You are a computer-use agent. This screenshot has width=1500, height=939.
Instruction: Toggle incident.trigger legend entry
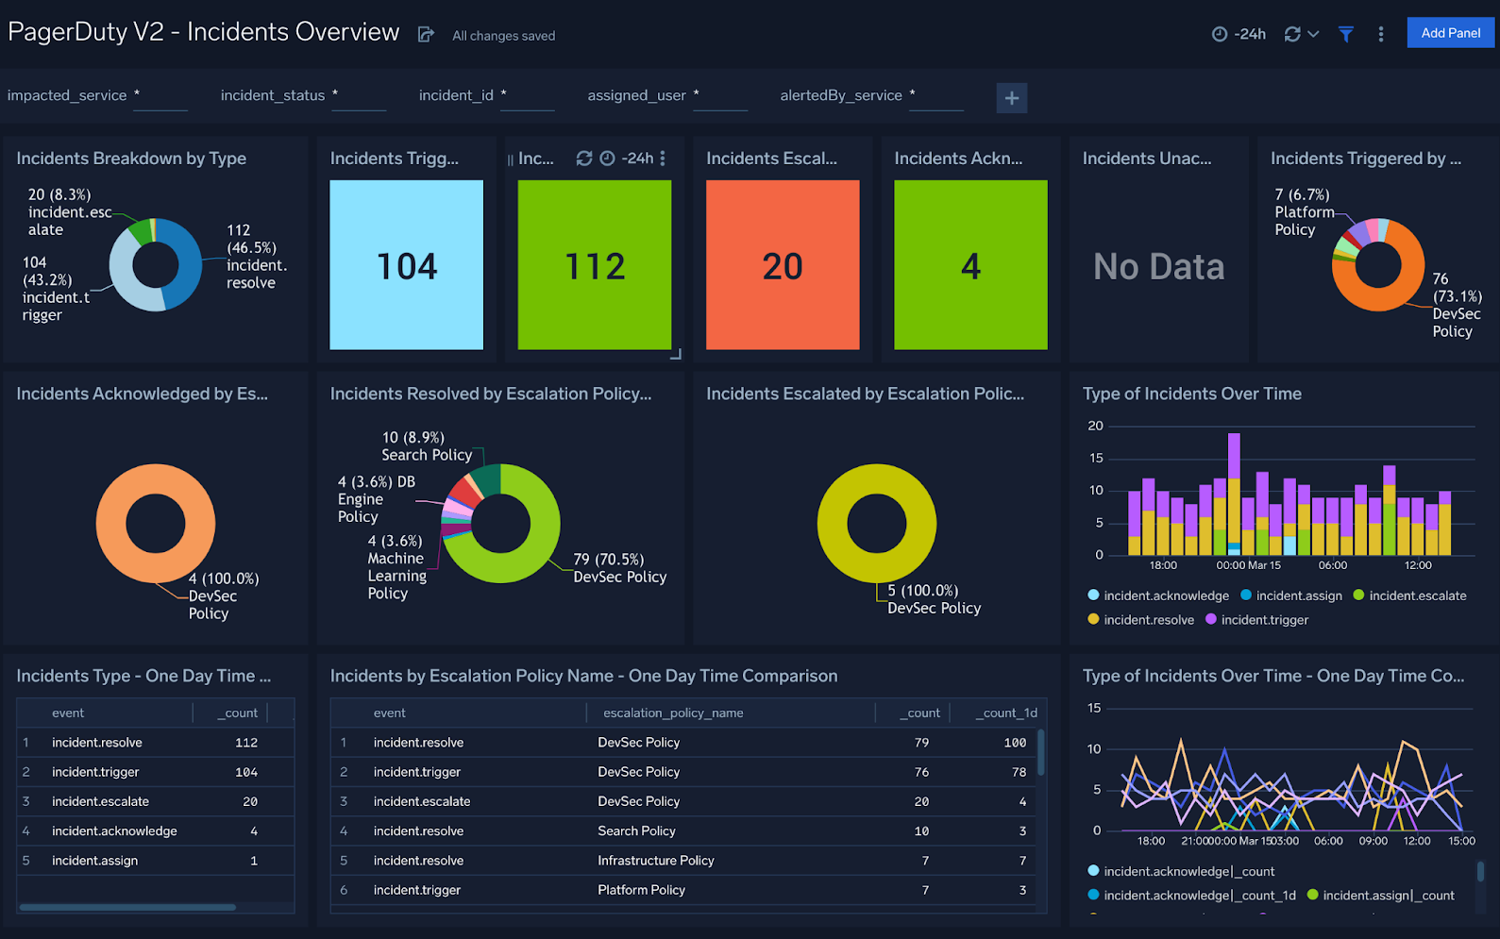point(1264,620)
